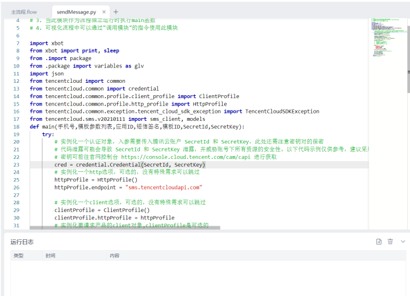Viewport: 410px width, 296px height.
Task: Place cursor on 'import xbot' line
Action: coord(47,43)
